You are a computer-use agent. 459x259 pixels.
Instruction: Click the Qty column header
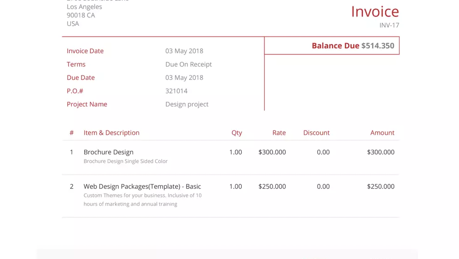point(237,133)
